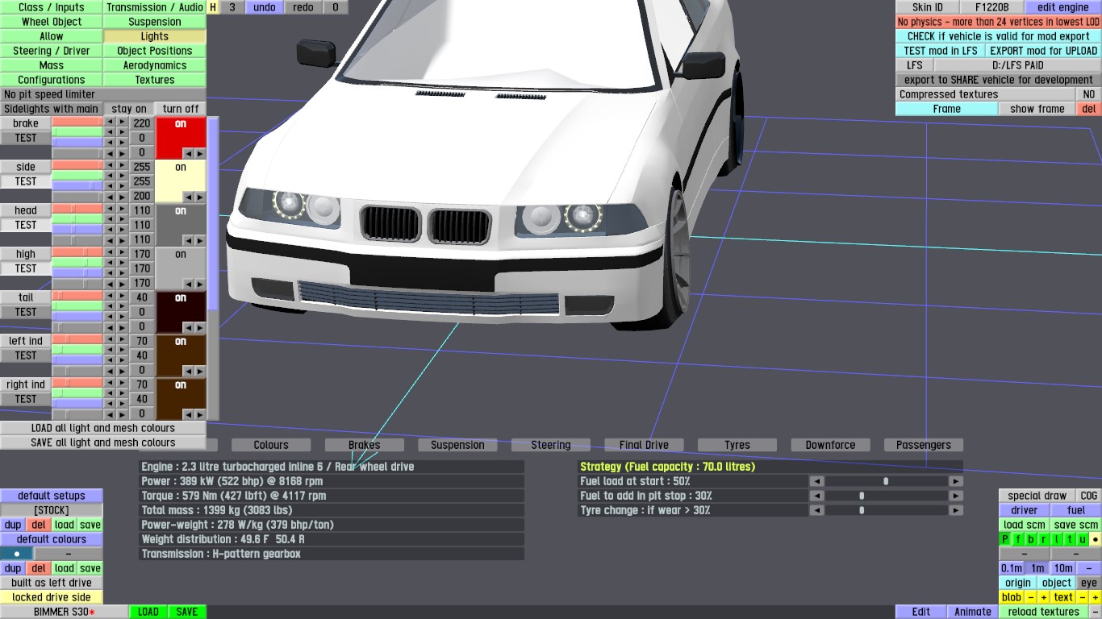Open the Class / Inputs section

(x=52, y=7)
